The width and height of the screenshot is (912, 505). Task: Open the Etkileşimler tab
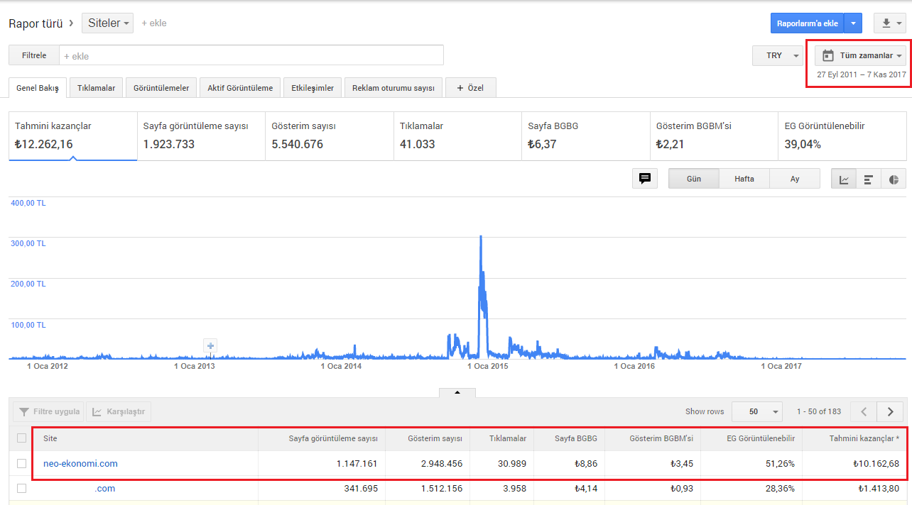313,88
